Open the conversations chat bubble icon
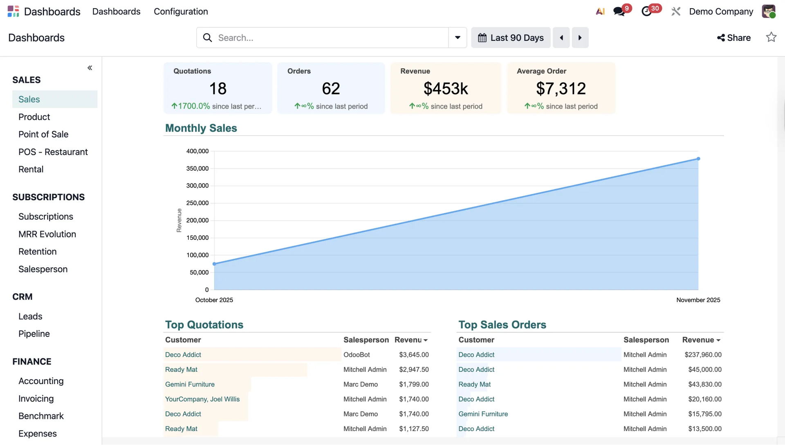 point(619,11)
